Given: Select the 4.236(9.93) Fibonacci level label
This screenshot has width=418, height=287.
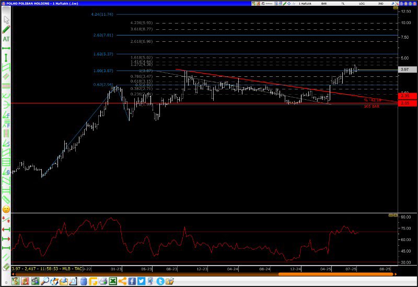Looking at the screenshot, I should point(142,23).
